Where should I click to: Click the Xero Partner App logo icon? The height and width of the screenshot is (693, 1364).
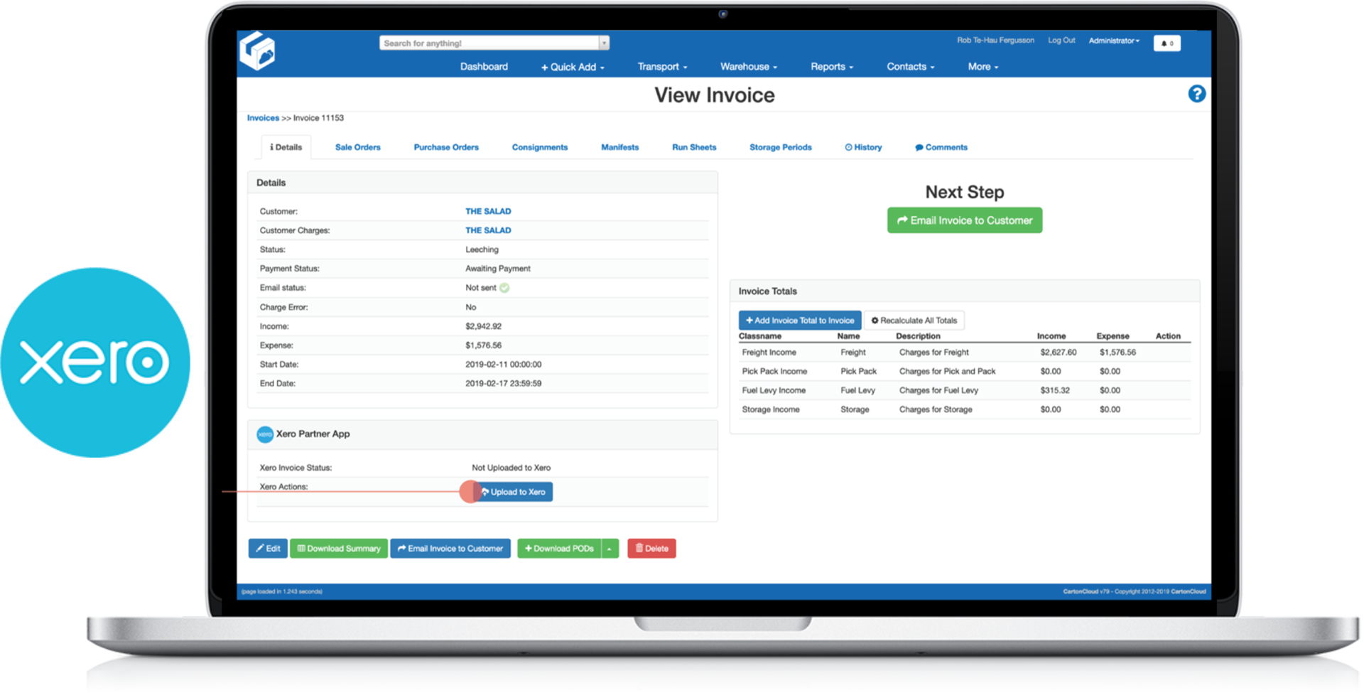pos(265,434)
